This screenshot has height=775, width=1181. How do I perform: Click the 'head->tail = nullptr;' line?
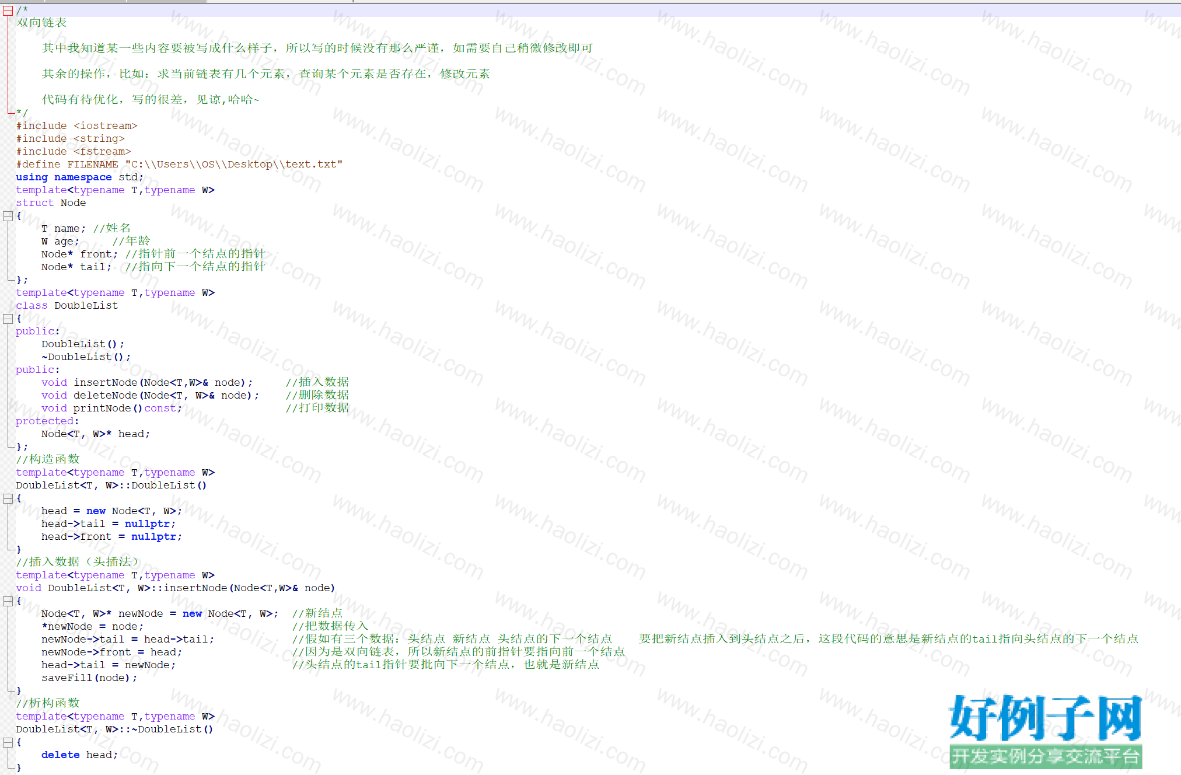coord(109,523)
